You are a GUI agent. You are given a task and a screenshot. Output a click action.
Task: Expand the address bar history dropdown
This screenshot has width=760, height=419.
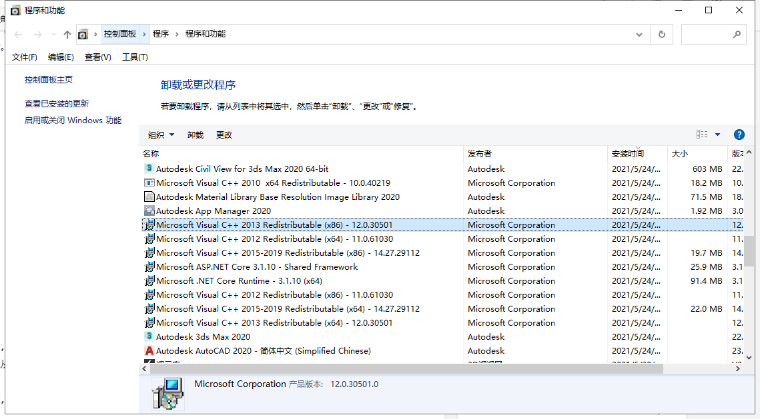coord(639,35)
